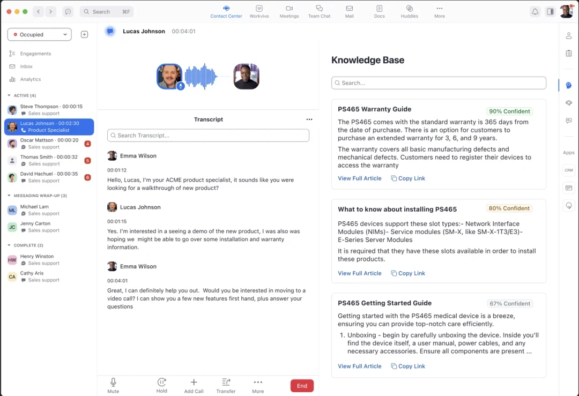Viewport: 579px width, 396px height.
Task: Add new engagement with plus button
Action: click(84, 34)
